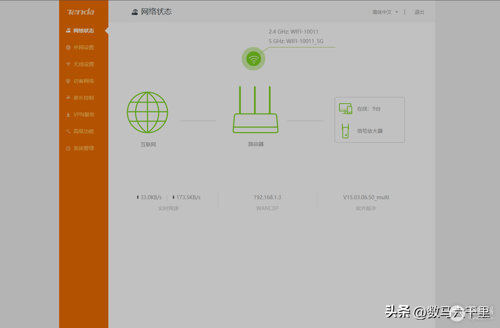Expand the 简体中文 language dropdown
The image size is (500, 328).
click(x=385, y=12)
